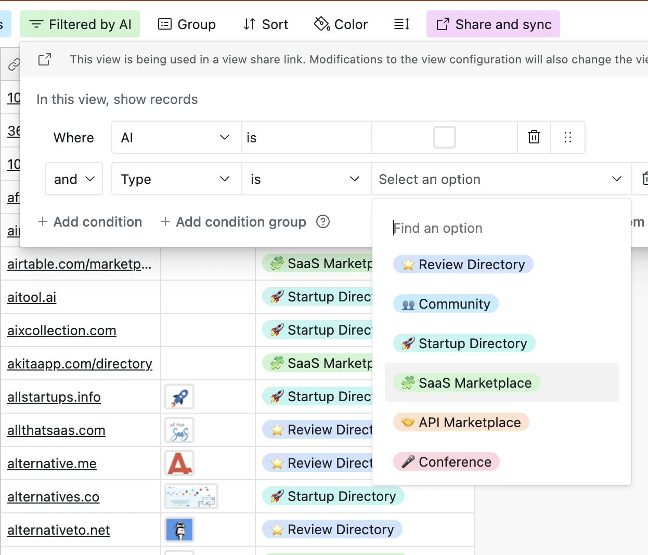This screenshot has height=555, width=648.
Task: Click the drag handle dots on AI condition
Action: pyautogui.click(x=568, y=137)
